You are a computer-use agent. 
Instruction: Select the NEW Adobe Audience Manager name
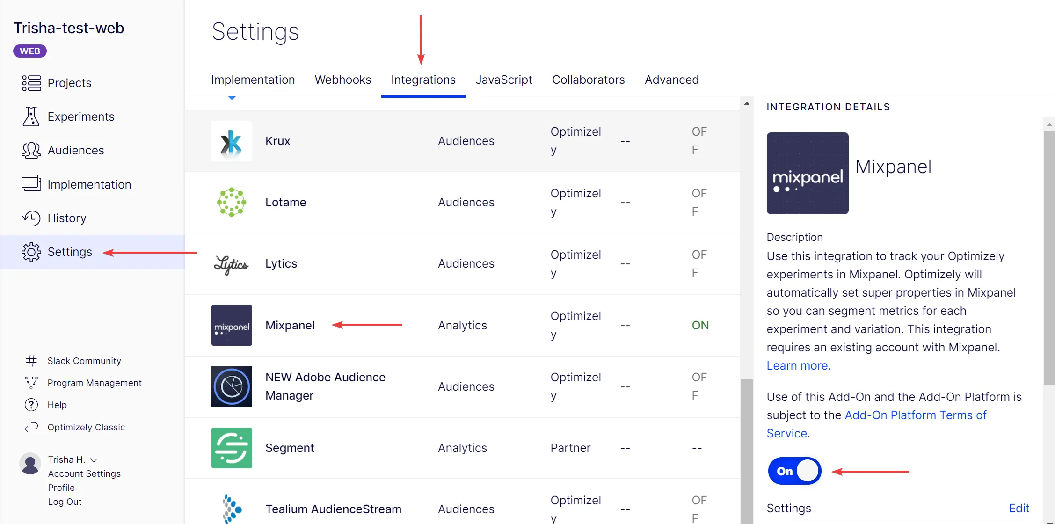click(325, 386)
